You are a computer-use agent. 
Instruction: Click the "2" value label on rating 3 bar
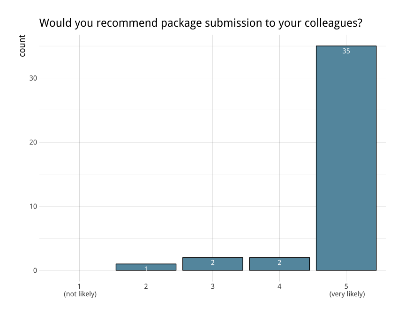[x=213, y=263]
